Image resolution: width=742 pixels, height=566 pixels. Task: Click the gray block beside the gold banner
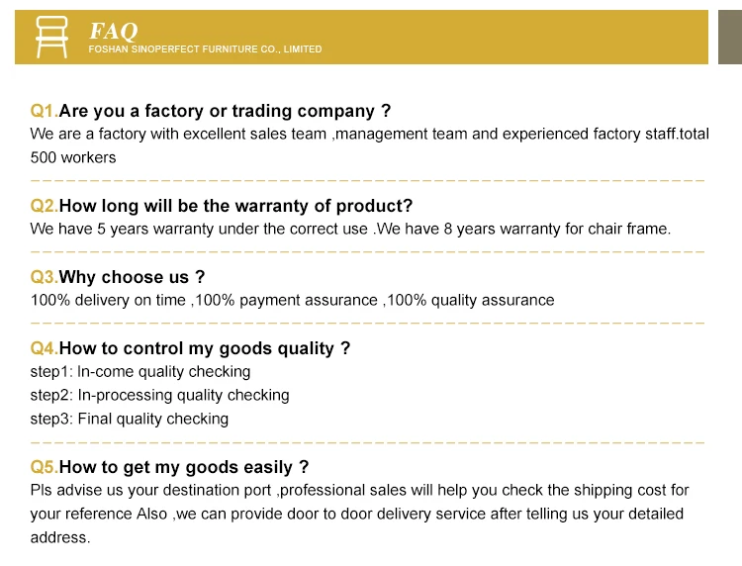pos(729,38)
